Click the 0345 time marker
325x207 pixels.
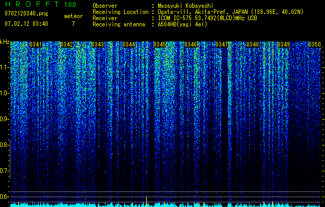point(160,45)
